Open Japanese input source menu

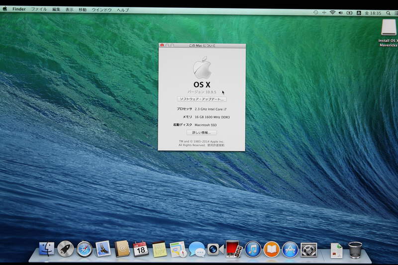(x=359, y=11)
